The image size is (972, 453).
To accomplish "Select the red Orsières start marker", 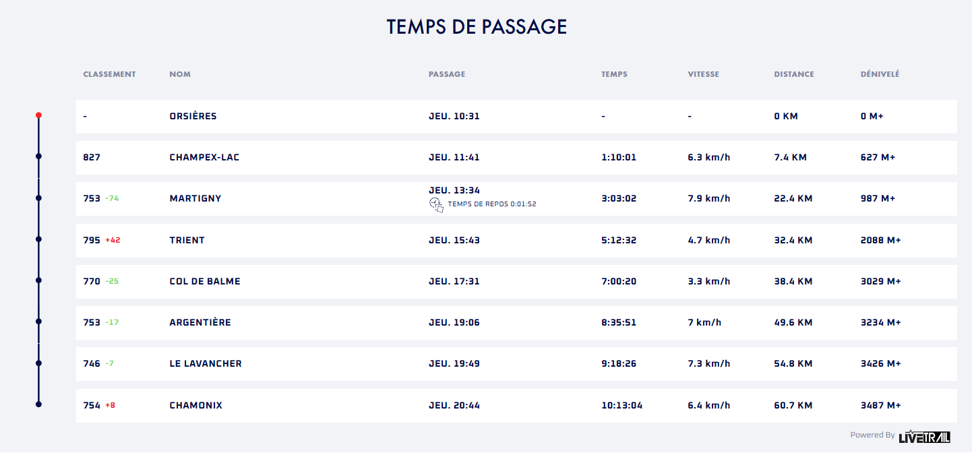I will click(38, 115).
